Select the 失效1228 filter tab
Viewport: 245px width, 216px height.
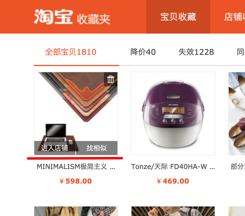tap(196, 52)
